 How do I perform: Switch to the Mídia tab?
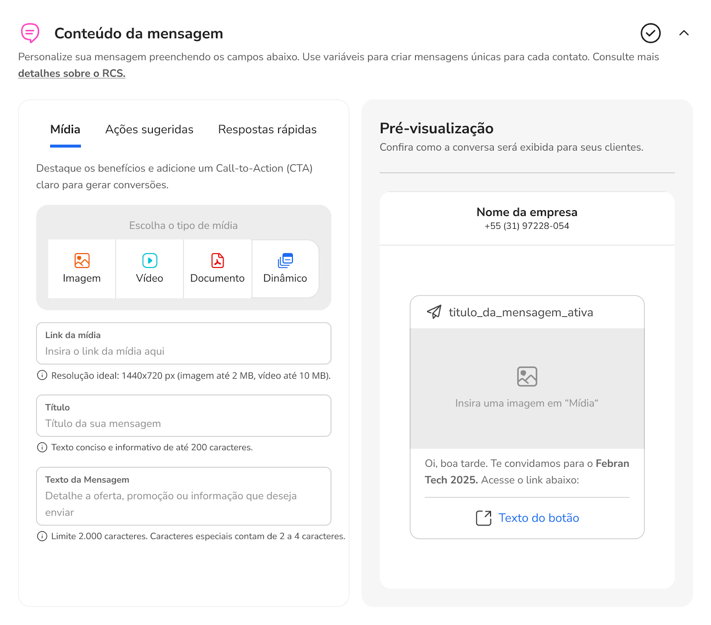tap(65, 130)
